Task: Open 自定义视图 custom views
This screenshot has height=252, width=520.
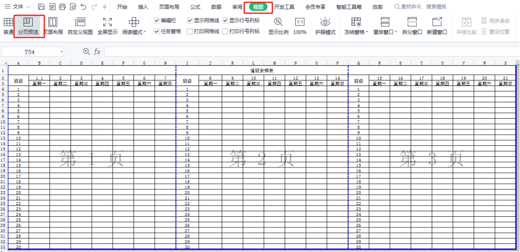Action: [80, 27]
